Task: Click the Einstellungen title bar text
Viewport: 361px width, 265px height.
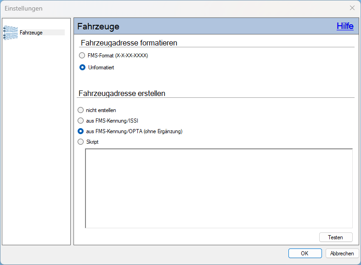Action: (23, 9)
